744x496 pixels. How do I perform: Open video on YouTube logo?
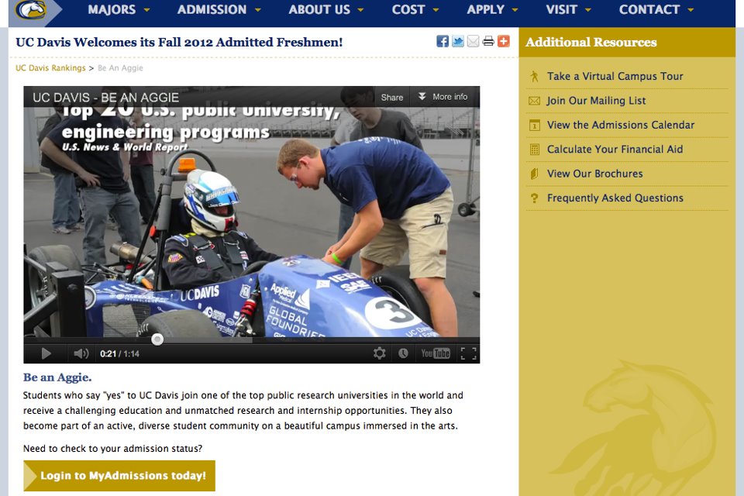tap(435, 353)
